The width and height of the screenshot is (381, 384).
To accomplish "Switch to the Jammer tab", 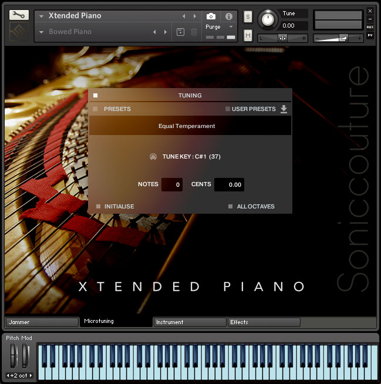I will [42, 322].
